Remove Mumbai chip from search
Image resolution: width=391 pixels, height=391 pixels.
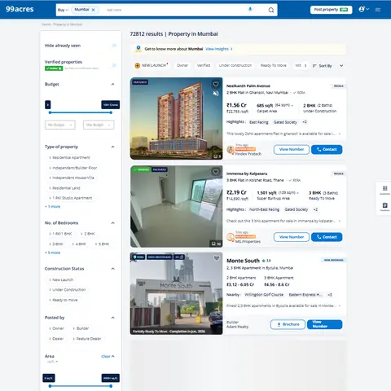click(x=93, y=10)
